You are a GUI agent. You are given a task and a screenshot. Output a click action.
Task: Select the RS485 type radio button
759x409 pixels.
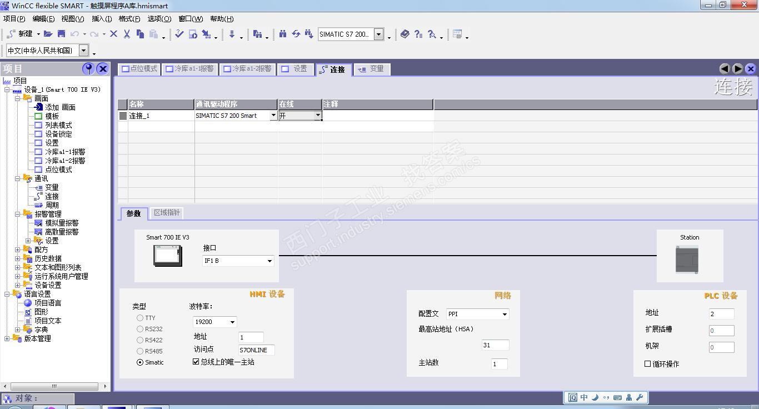tap(140, 351)
